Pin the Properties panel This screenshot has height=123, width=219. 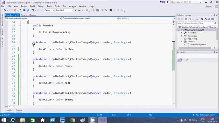pyautogui.click(x=214, y=52)
